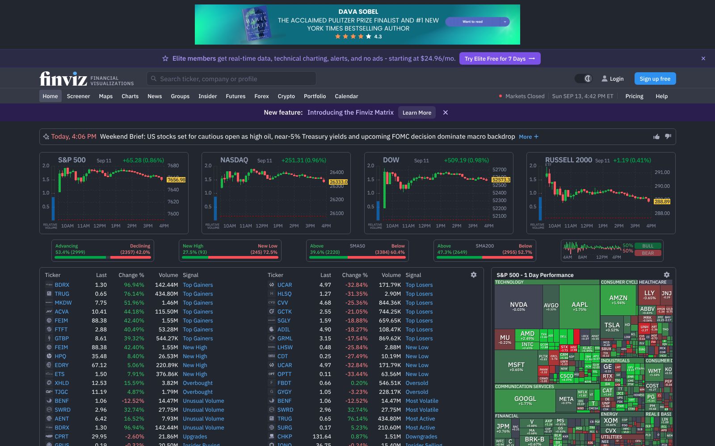Viewport: 715px width, 446px height.
Task: Click the SMA50 Above/Below bar
Action: [x=357, y=251]
